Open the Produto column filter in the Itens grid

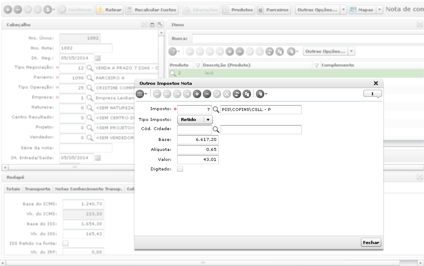click(x=197, y=65)
